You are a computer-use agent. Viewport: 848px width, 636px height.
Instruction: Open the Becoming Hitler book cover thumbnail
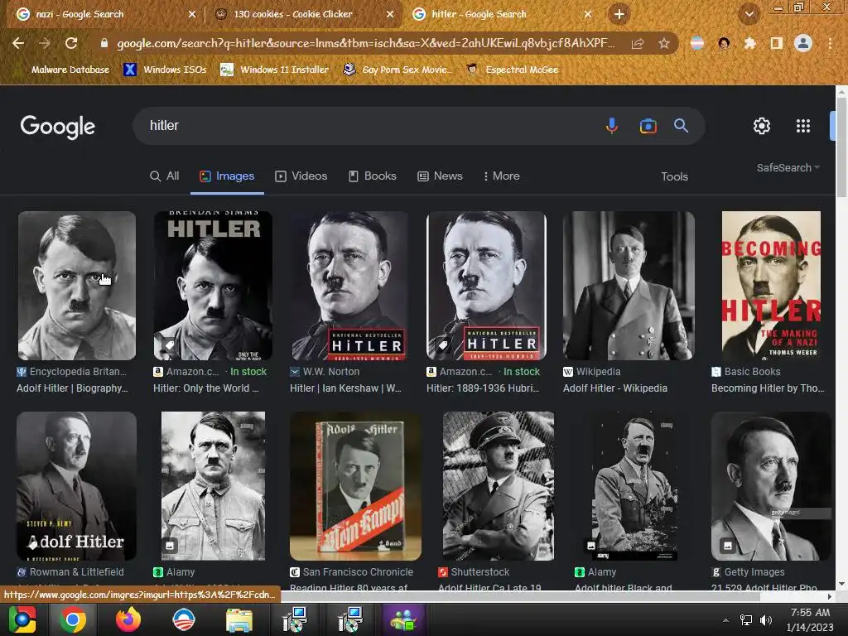pos(771,286)
